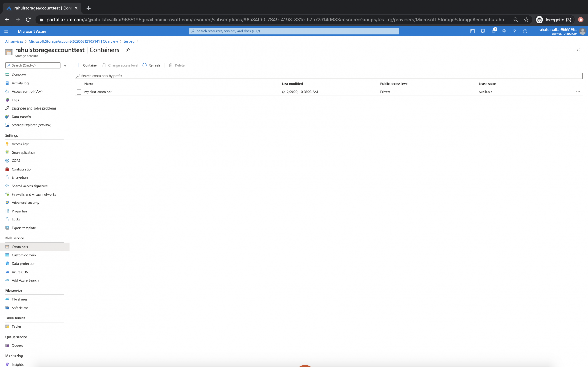Open the feedback smiley icon

[525, 31]
